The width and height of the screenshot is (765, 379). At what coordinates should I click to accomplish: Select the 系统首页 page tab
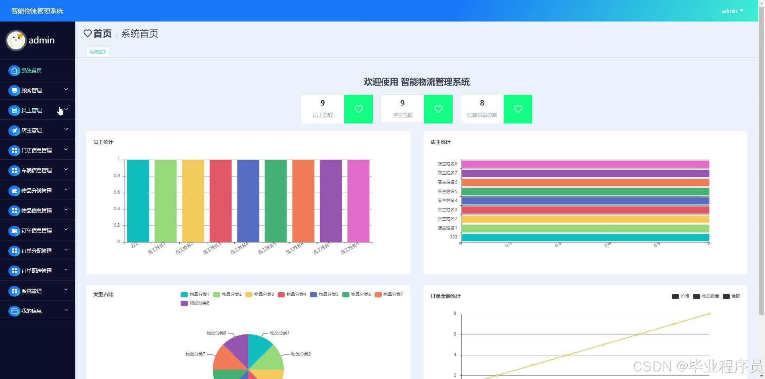coord(98,52)
